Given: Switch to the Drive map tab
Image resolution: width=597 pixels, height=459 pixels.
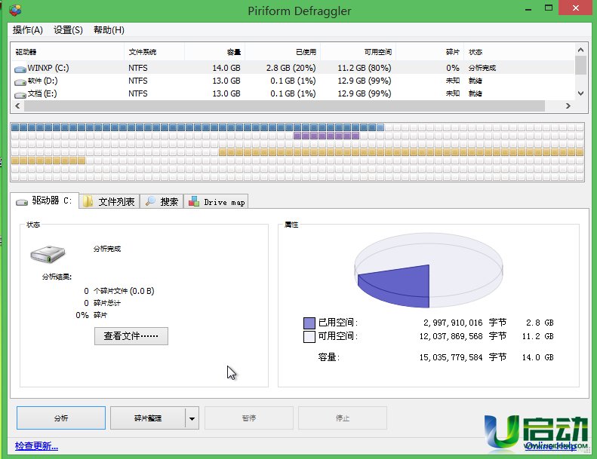Looking at the screenshot, I should [x=217, y=201].
